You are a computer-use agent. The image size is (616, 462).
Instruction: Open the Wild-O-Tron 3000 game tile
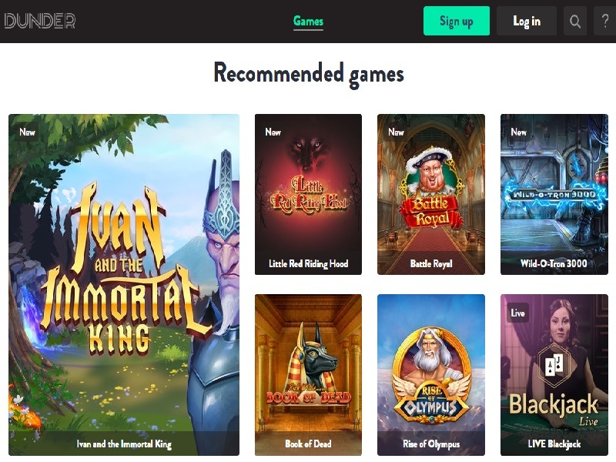pyautogui.click(x=554, y=195)
